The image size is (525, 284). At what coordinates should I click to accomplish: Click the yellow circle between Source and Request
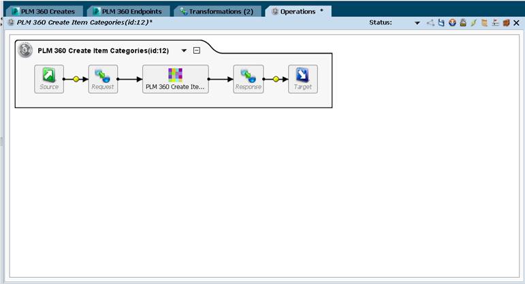(x=76, y=79)
